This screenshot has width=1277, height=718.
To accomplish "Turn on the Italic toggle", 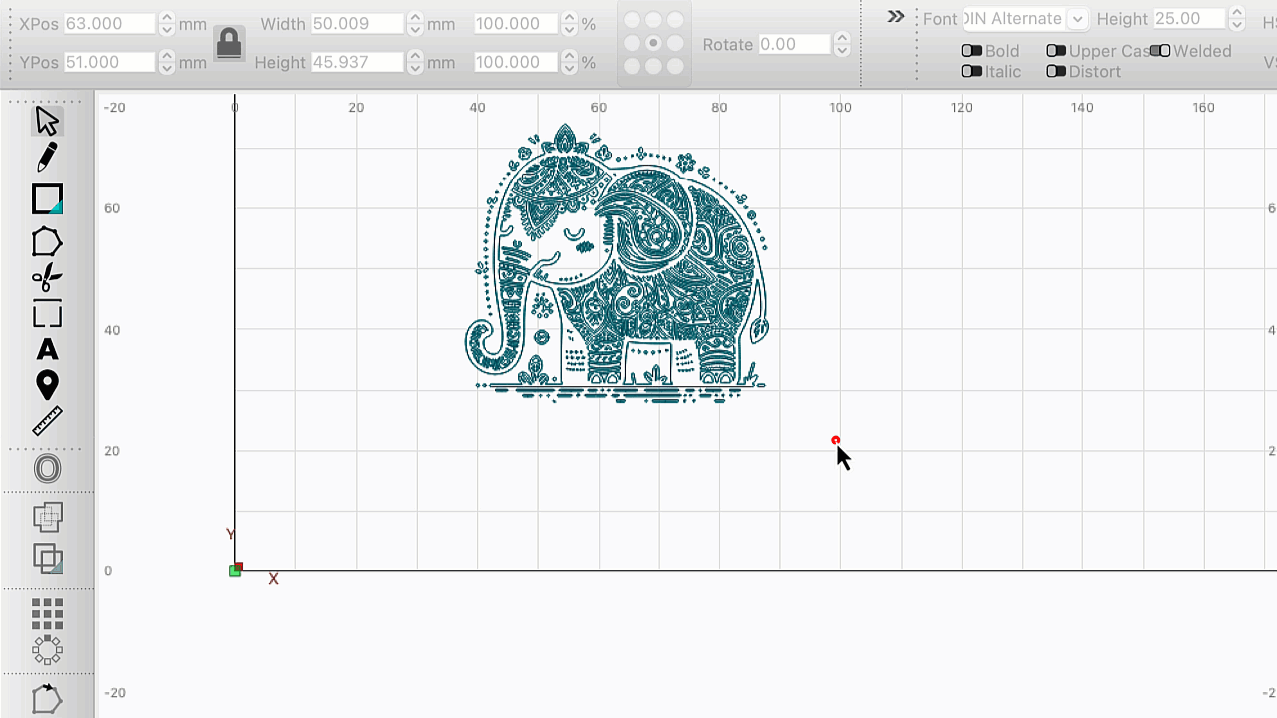I will click(x=971, y=72).
